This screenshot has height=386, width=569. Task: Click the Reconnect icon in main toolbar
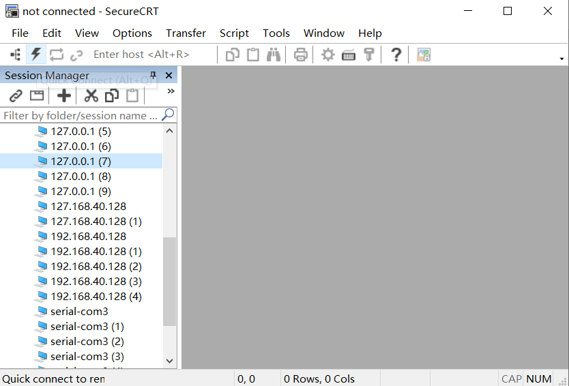point(56,55)
